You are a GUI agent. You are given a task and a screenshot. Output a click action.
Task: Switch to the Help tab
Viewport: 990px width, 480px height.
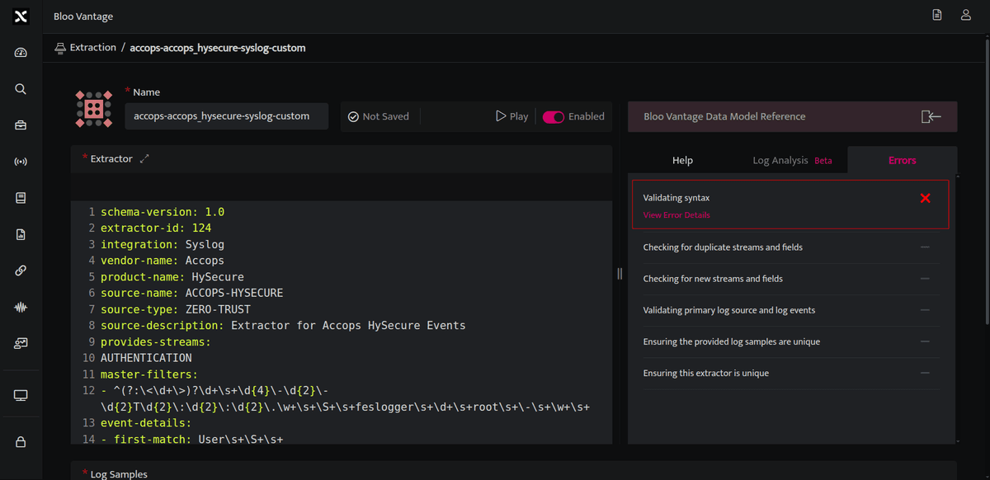click(x=682, y=160)
